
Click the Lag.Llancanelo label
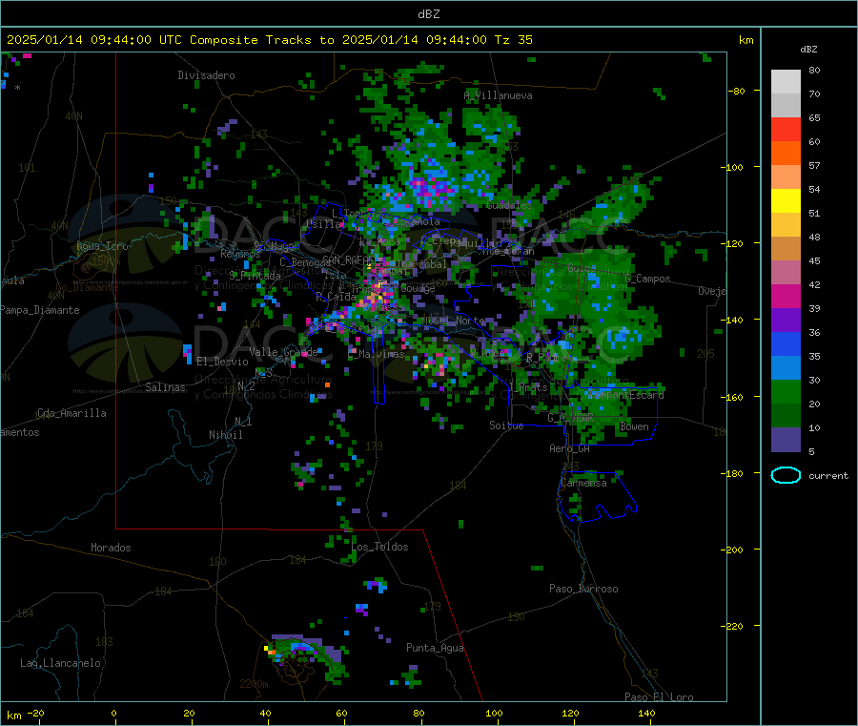coord(60,663)
